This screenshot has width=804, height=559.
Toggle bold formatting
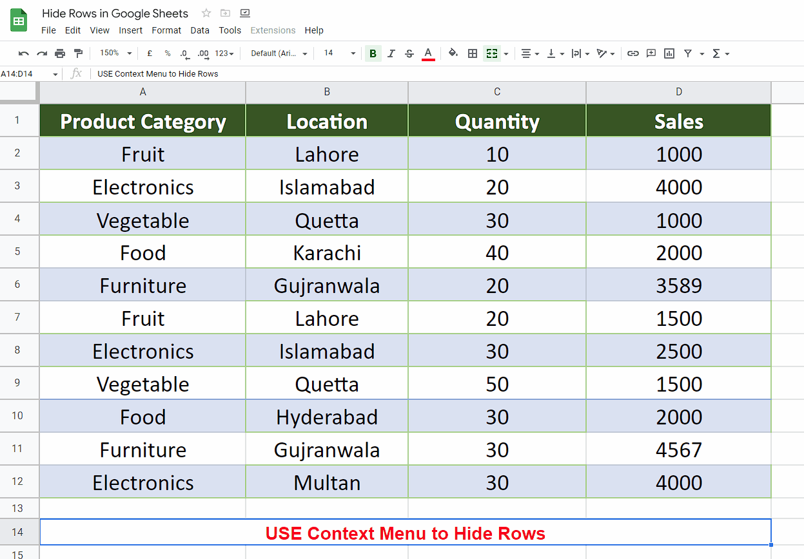click(x=373, y=53)
